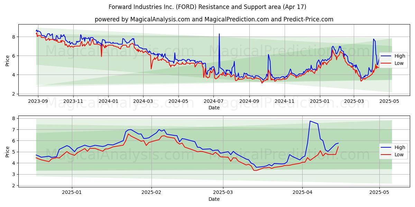Click the y-axis value '4' on the upper chart
Screen dimensions: 415x207
[14, 75]
